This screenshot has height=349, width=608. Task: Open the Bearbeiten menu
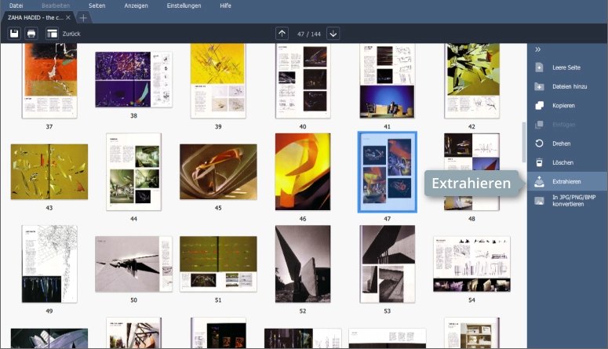pos(56,5)
